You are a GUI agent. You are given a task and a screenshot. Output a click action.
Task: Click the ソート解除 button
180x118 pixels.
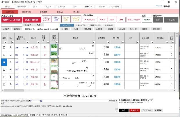pyautogui.click(x=65, y=29)
